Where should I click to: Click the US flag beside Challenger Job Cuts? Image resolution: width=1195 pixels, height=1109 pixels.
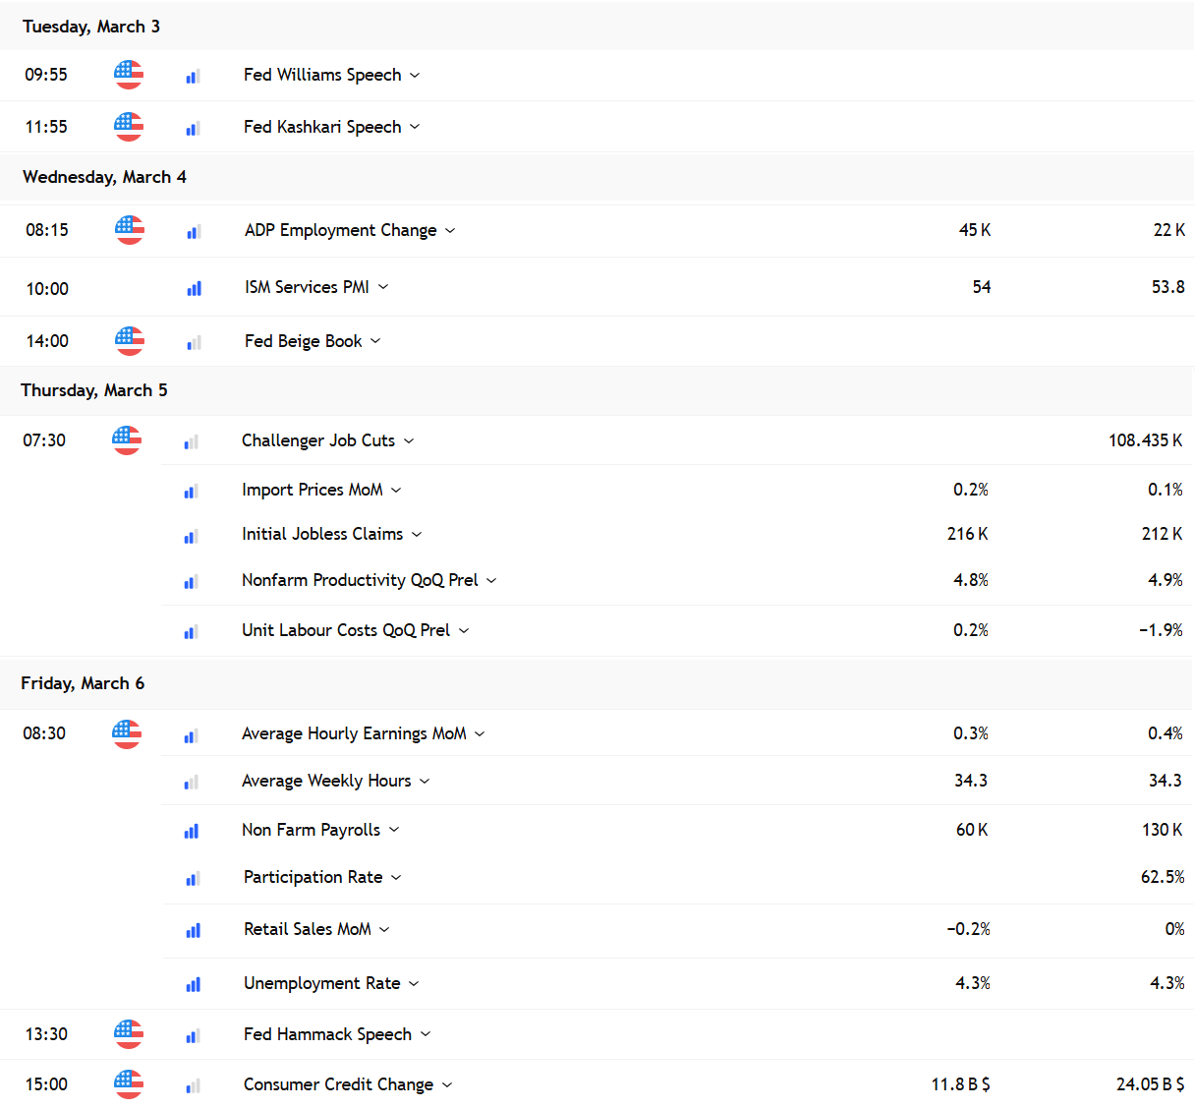pyautogui.click(x=127, y=440)
